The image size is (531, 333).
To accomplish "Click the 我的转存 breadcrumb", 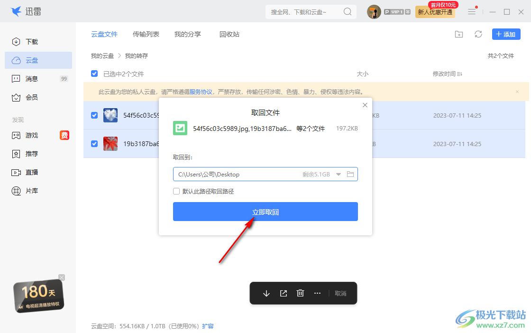I will 137,56.
